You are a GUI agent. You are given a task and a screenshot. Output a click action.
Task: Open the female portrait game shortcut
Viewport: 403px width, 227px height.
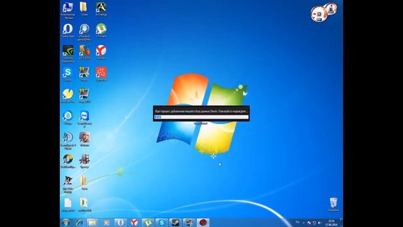(84, 139)
